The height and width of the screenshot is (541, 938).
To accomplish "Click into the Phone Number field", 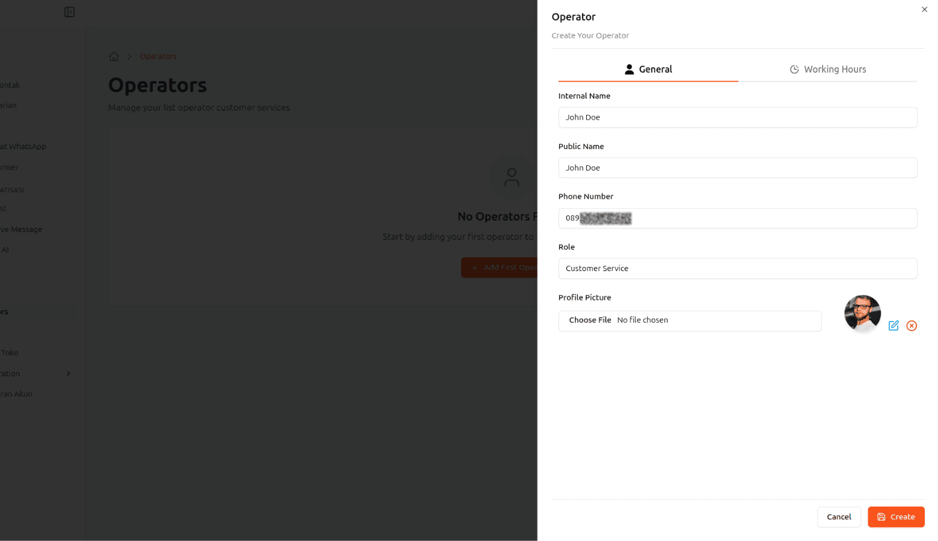I will tap(737, 218).
